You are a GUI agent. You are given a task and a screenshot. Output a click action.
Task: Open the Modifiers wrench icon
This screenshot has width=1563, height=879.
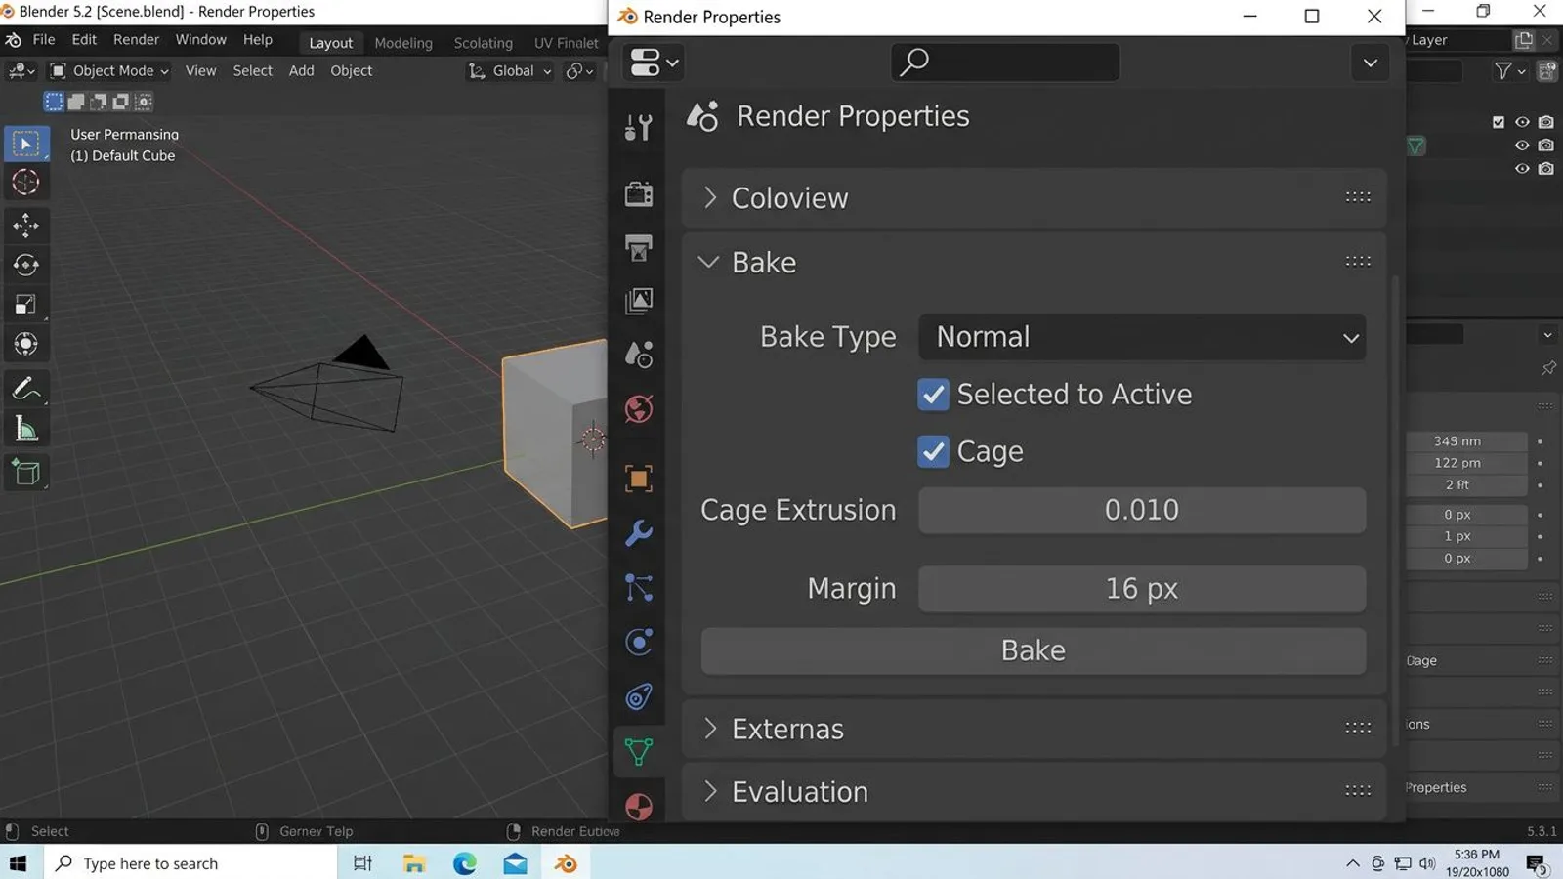tap(639, 533)
